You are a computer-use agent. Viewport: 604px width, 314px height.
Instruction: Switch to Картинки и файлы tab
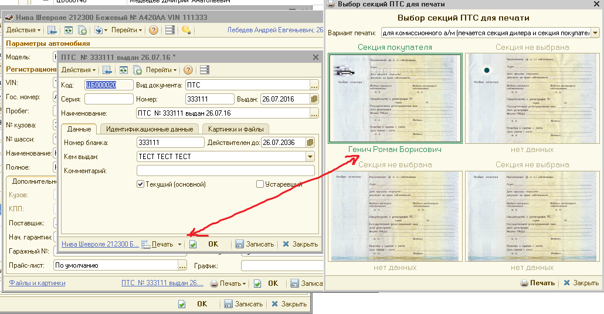tap(236, 129)
